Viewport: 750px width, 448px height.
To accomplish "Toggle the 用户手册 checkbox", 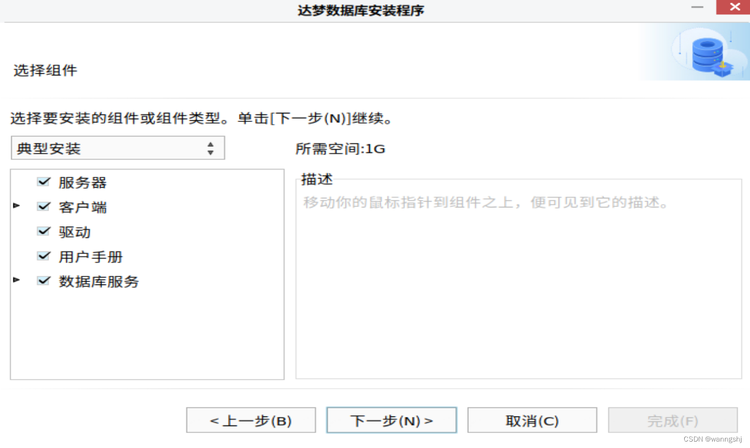I will tap(44, 256).
